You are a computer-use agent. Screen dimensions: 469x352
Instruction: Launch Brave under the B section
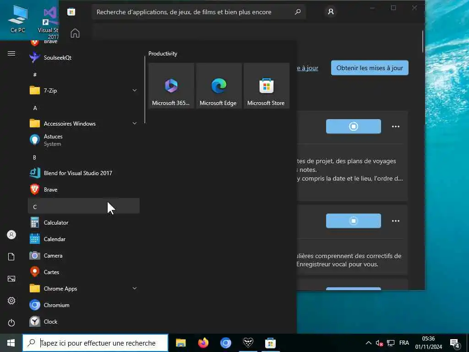[x=83, y=189]
